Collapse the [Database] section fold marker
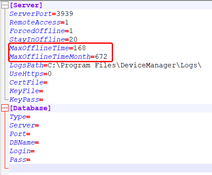 tap(5, 108)
